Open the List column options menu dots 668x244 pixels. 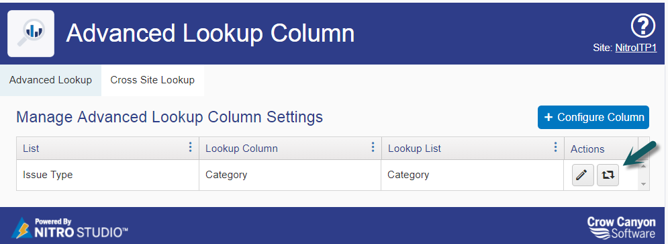[191, 148]
